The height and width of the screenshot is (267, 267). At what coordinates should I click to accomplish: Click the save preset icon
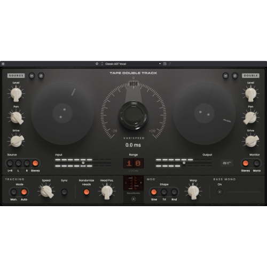(165, 64)
